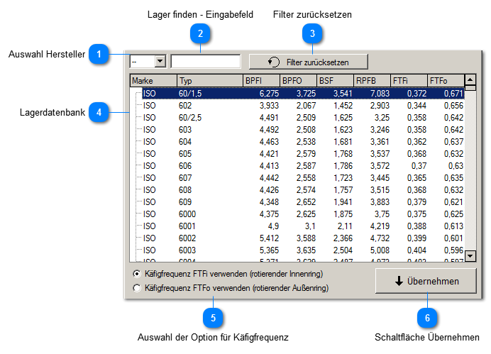
Task: Select the ISO 6000 bearing row
Action: click(303, 214)
